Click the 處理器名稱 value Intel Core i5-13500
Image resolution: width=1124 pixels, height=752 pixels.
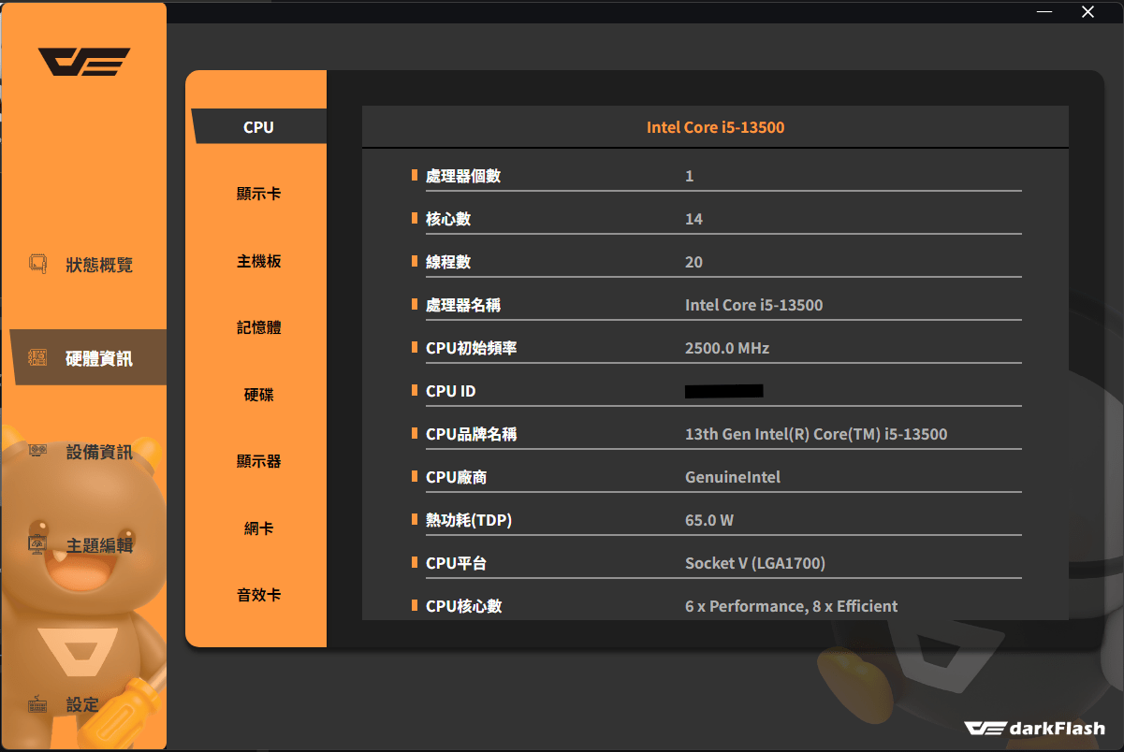pos(753,305)
